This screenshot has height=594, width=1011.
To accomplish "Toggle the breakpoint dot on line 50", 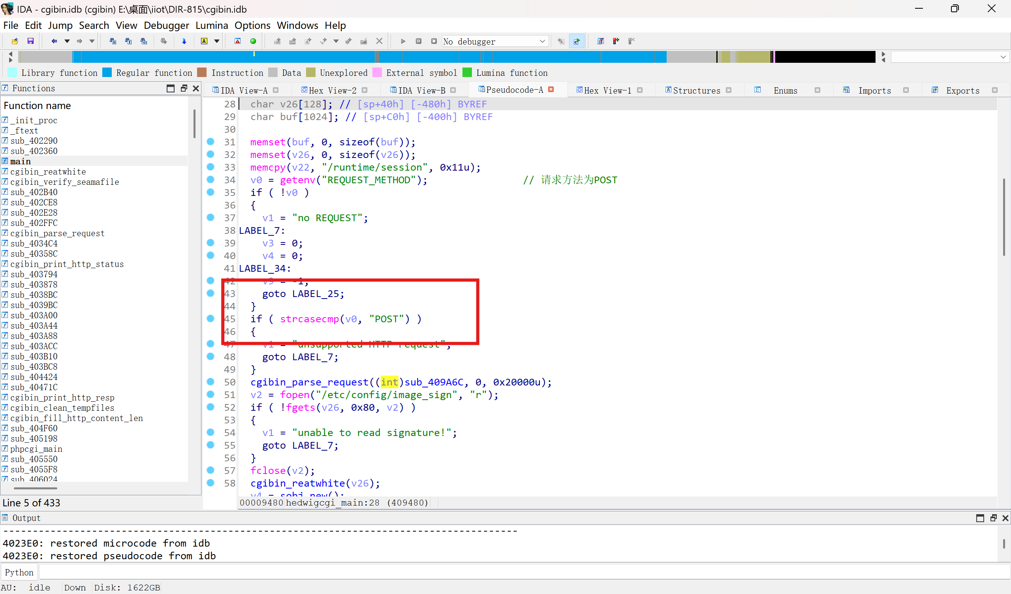I will coord(210,381).
